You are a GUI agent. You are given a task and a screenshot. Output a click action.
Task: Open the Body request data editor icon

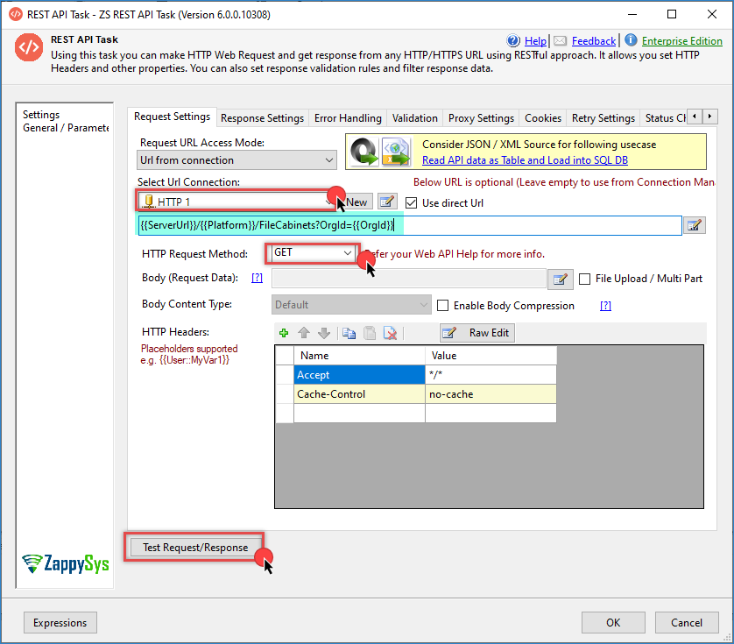tap(560, 279)
